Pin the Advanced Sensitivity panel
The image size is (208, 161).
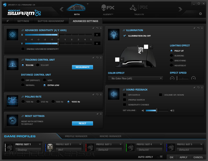[93, 28]
